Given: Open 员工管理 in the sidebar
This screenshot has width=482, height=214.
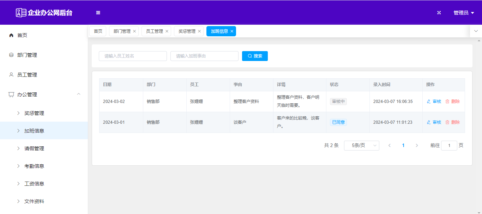Looking at the screenshot, I should (x=27, y=75).
